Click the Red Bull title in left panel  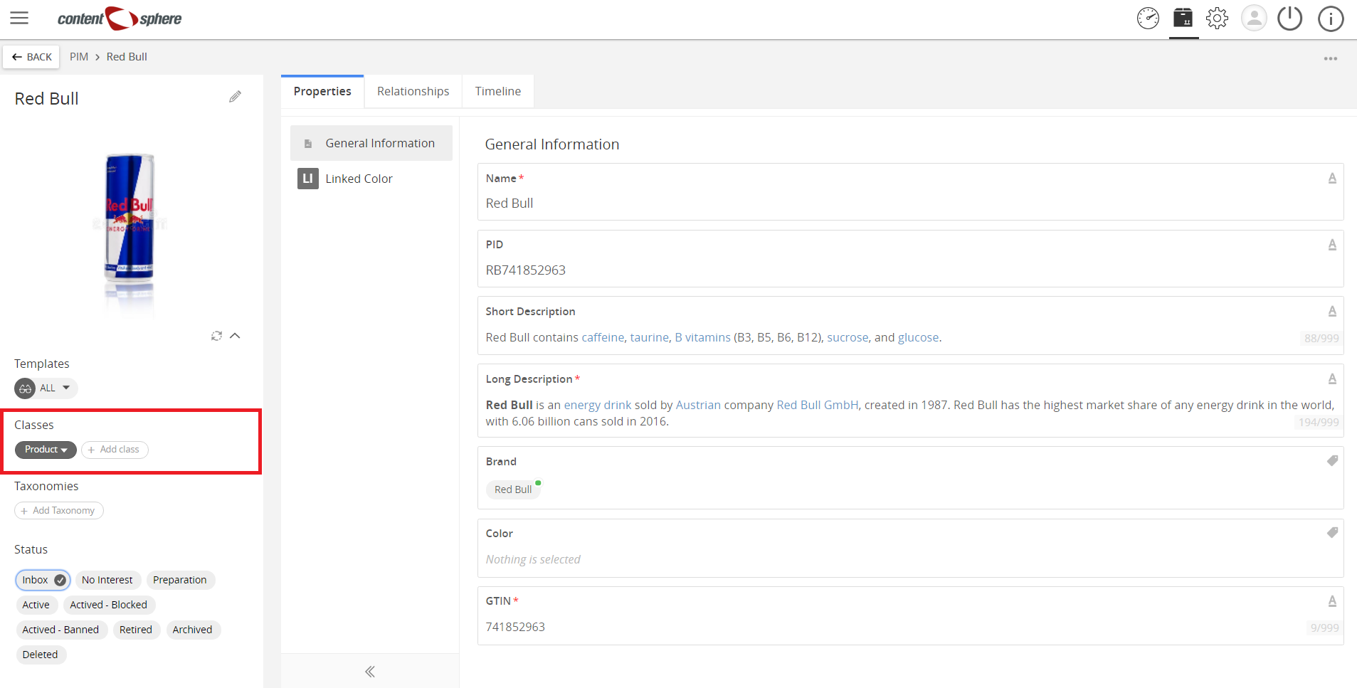point(47,99)
